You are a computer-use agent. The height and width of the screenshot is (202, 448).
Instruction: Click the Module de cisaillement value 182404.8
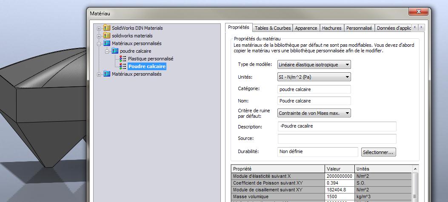[x=340, y=190]
